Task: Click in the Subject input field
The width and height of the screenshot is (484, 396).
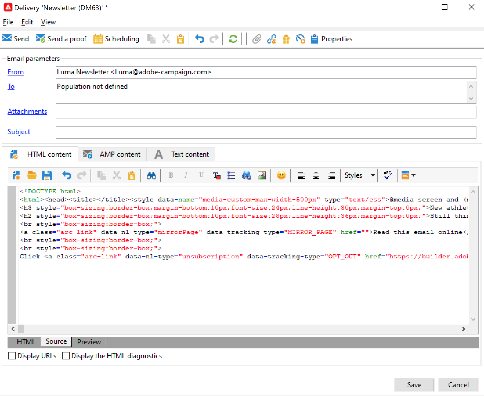Action: coord(266,132)
